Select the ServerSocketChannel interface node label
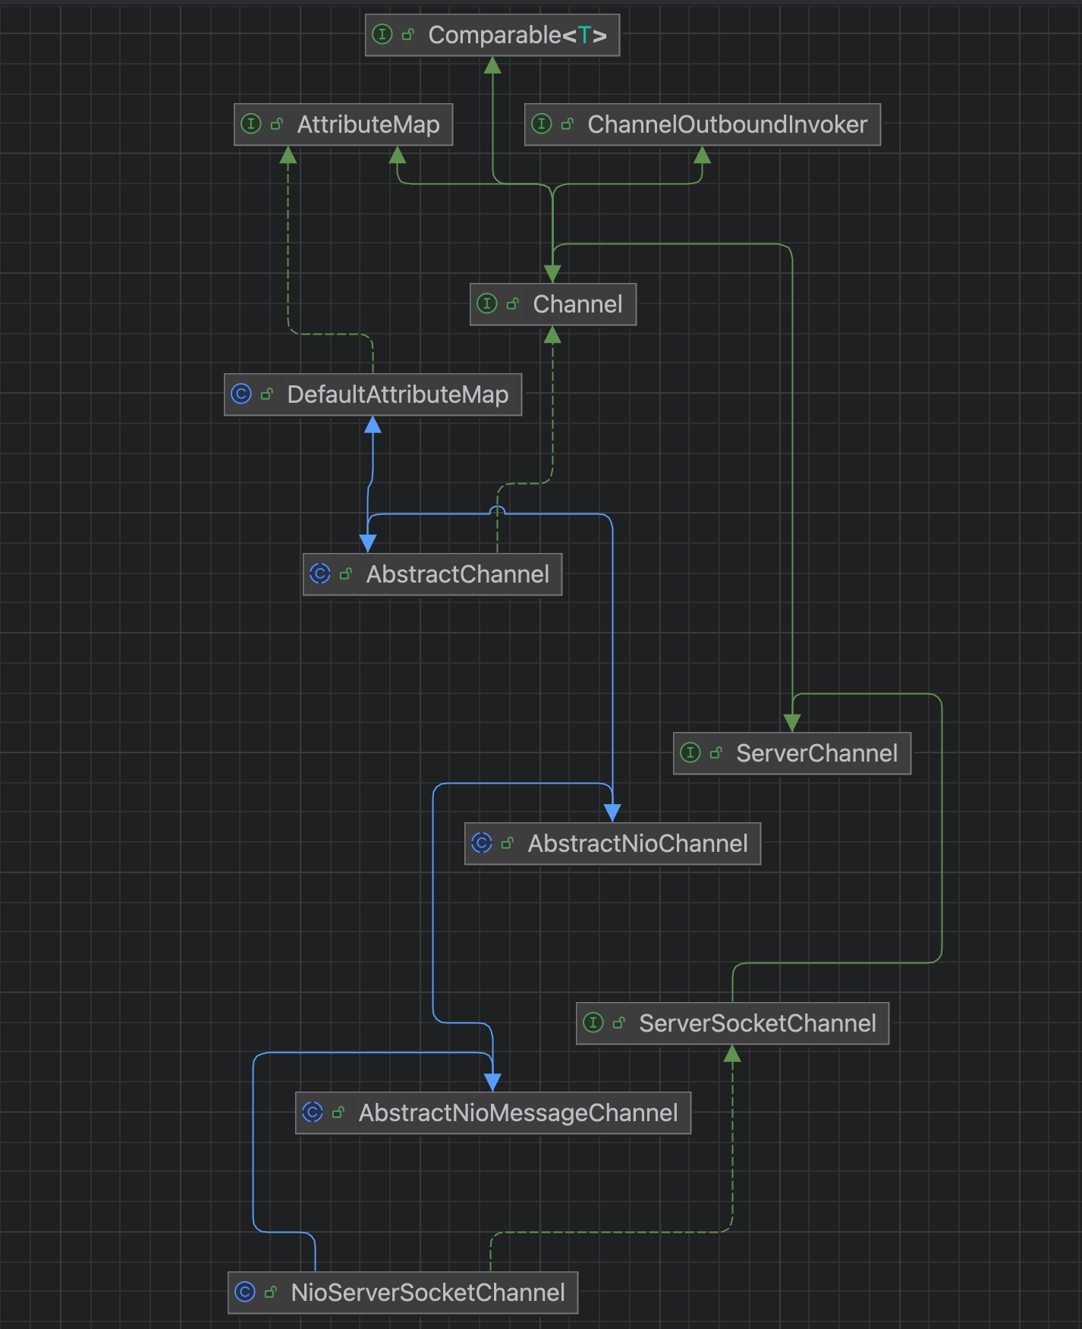The height and width of the screenshot is (1329, 1082). point(757,1023)
